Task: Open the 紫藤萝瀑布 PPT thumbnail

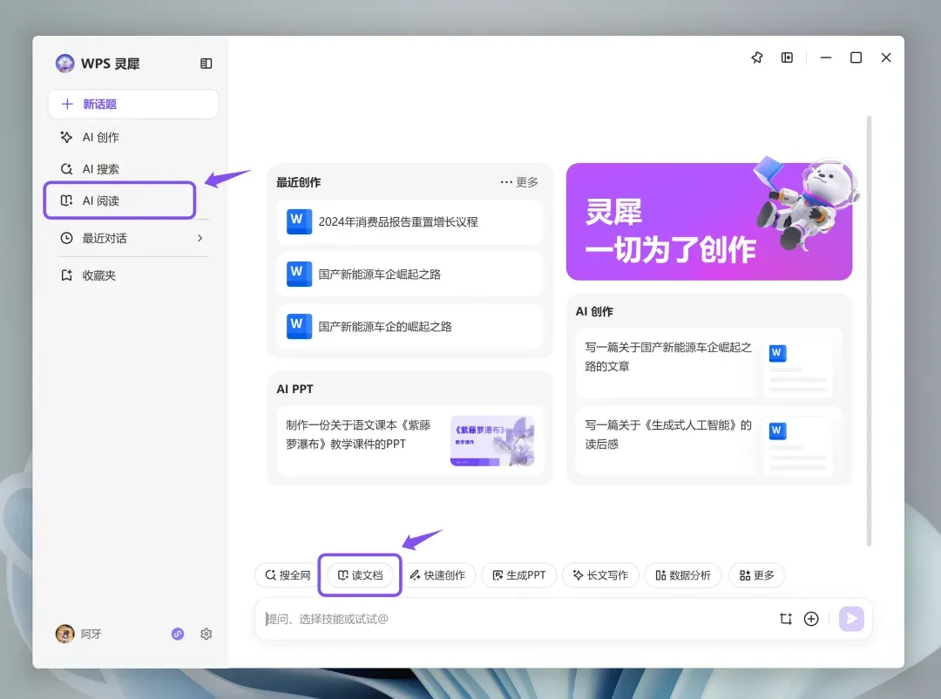Action: click(492, 441)
